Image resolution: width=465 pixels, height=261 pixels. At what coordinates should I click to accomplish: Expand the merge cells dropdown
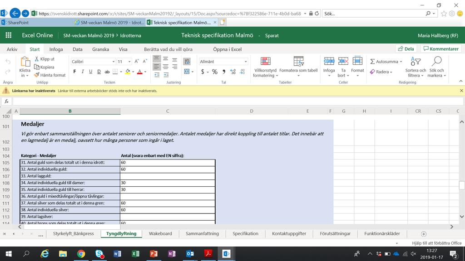pos(193,72)
